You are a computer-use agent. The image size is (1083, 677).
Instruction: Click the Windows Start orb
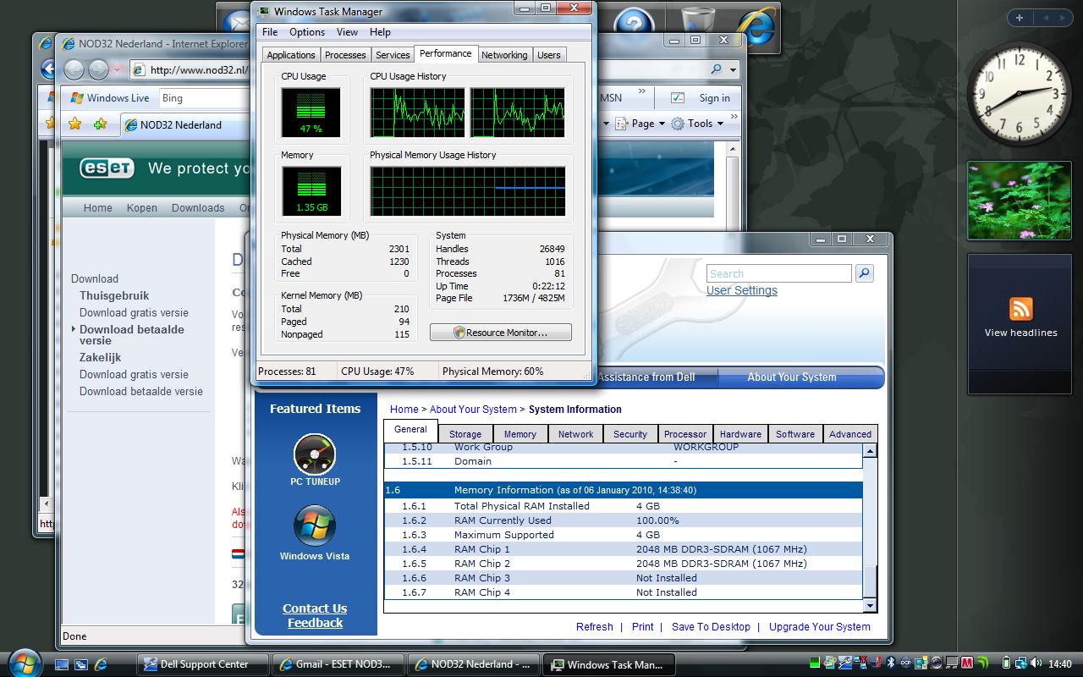point(23,663)
